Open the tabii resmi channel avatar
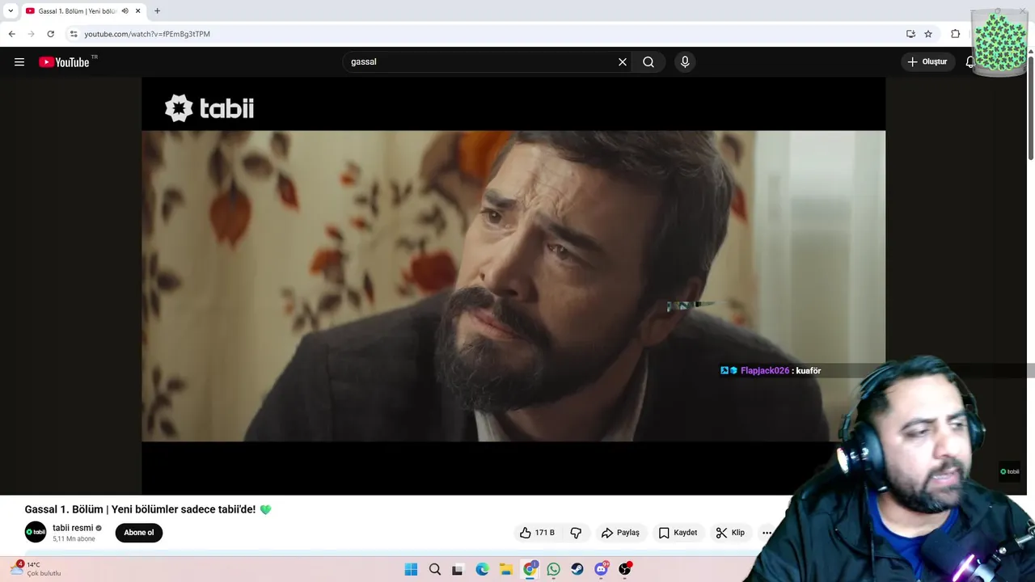Image resolution: width=1035 pixels, height=582 pixels. tap(36, 532)
